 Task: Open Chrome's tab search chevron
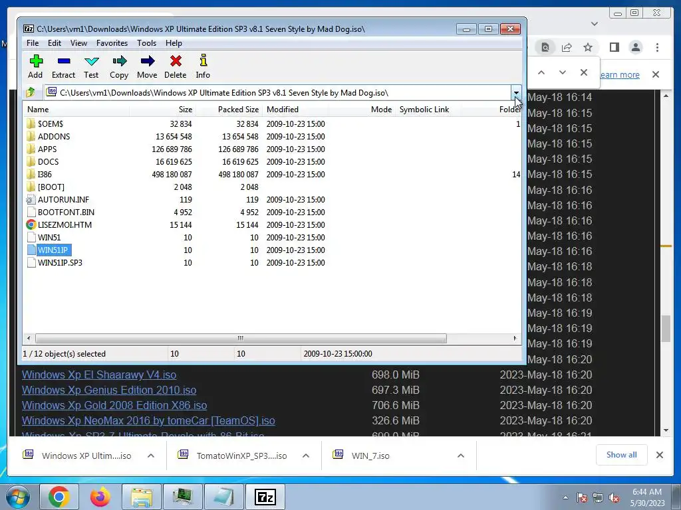pyautogui.click(x=595, y=24)
